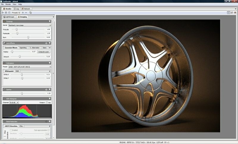The height and width of the screenshot is (144, 238).
Task: Collapse the Noise Reduction panel
Action: click(50, 121)
